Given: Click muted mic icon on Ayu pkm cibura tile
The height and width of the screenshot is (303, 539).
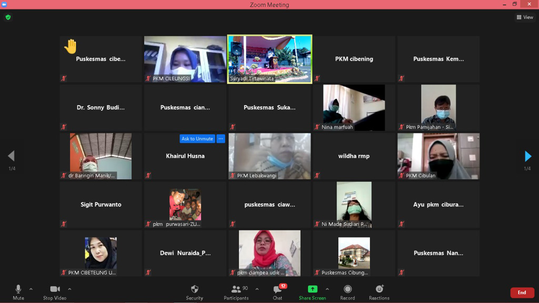Looking at the screenshot, I should click(x=402, y=224).
